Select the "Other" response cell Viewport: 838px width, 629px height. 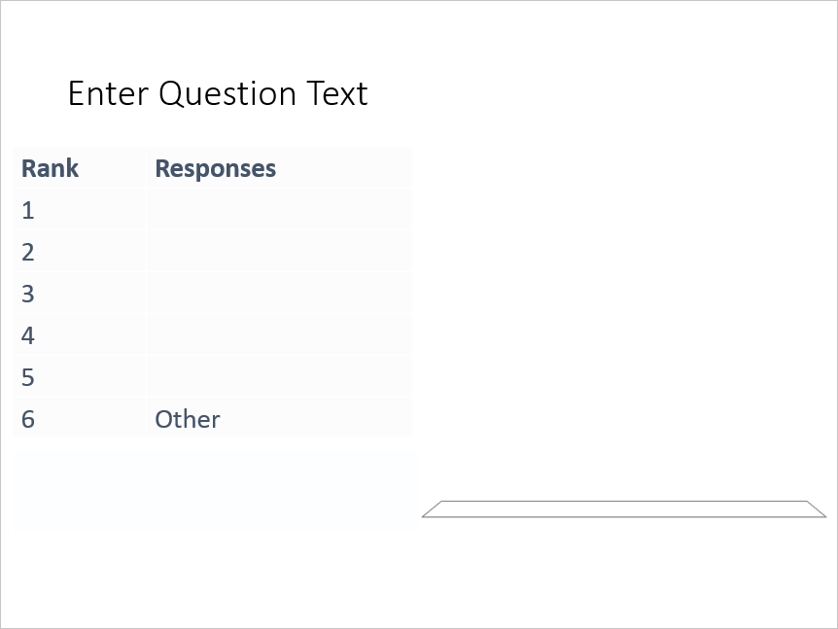[188, 419]
